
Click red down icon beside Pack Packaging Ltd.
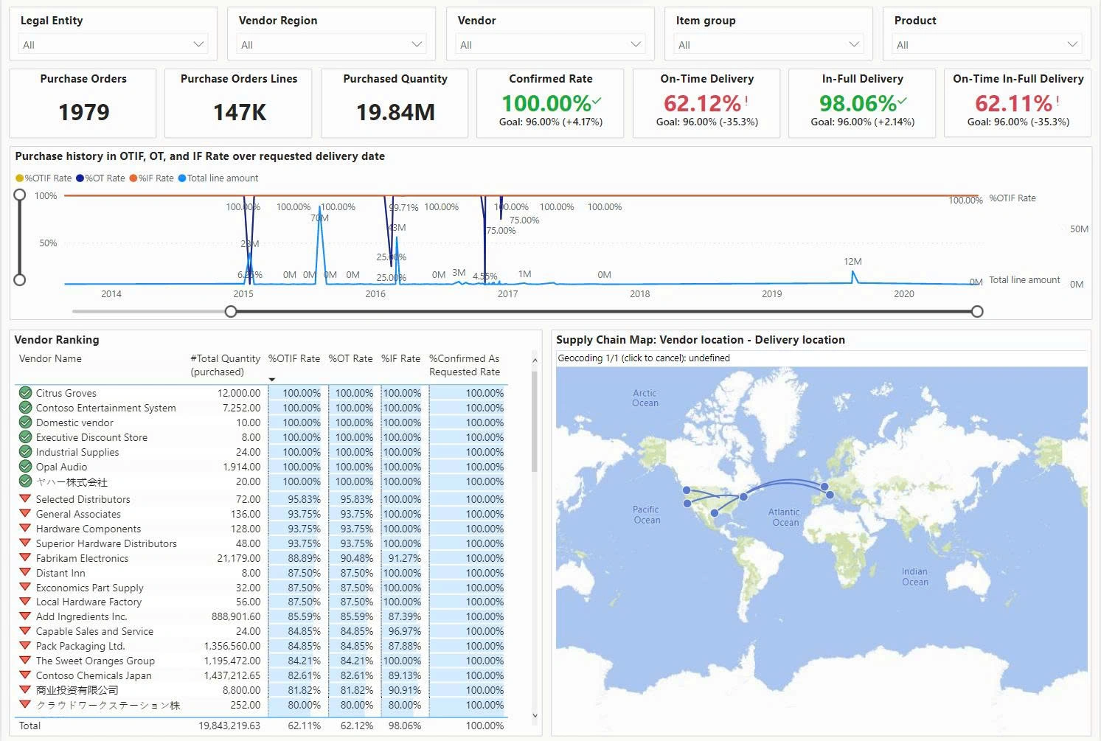(x=25, y=645)
